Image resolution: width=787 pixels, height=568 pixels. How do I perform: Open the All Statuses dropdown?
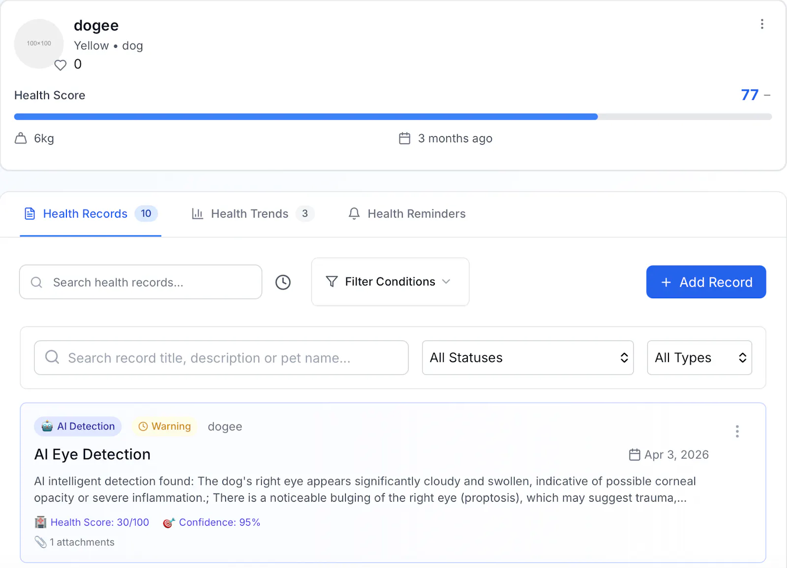click(528, 358)
